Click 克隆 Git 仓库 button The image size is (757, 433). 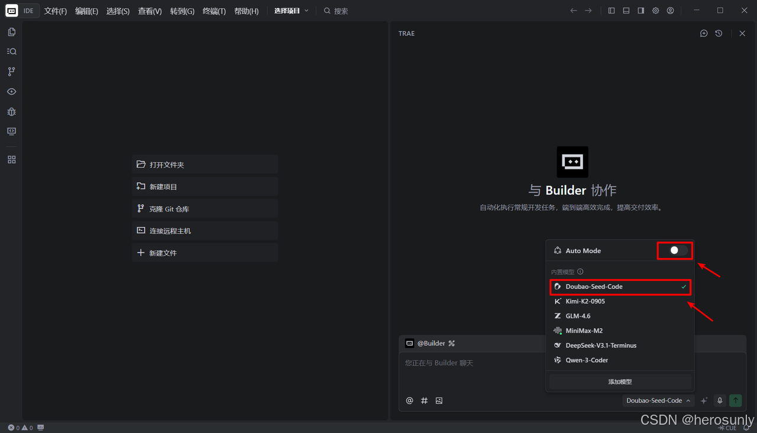point(205,209)
